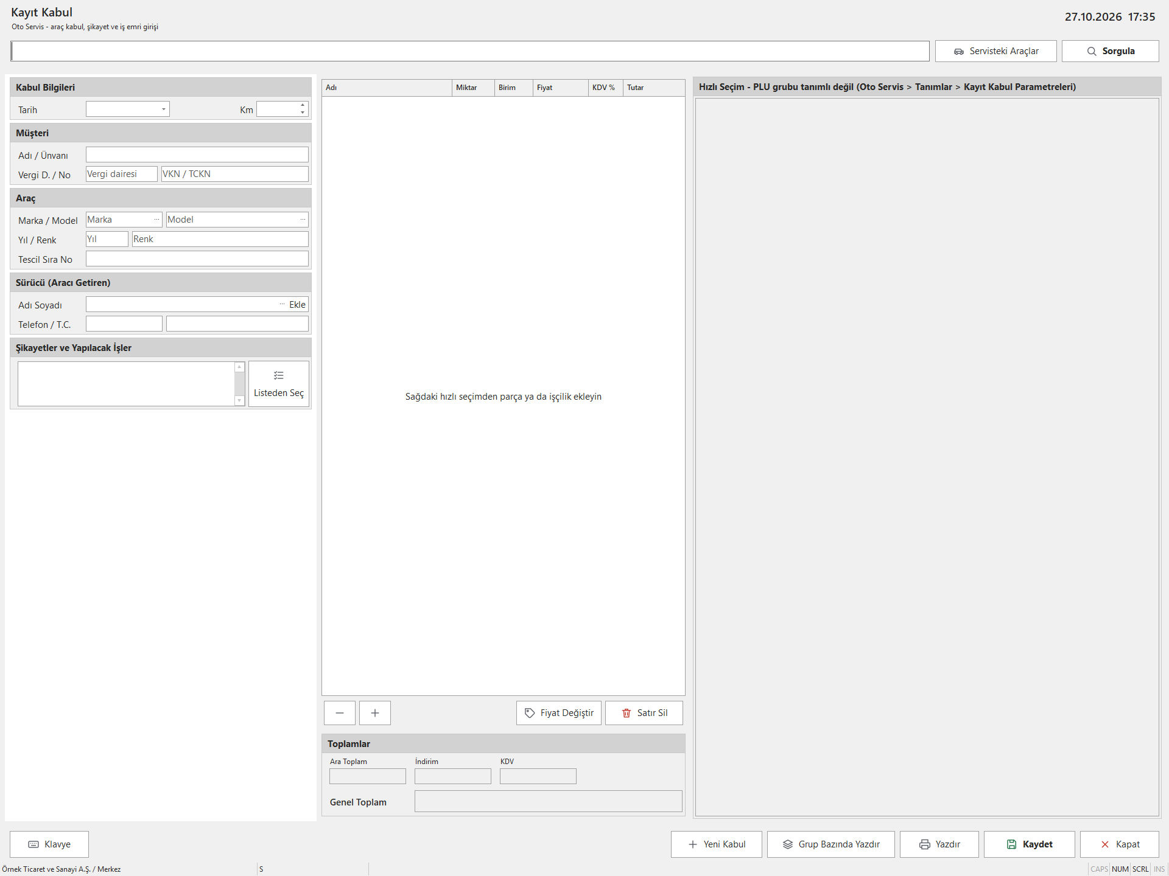Viewport: 1169px width, 876px height.
Task: Click the minus quantity button
Action: tap(340, 713)
